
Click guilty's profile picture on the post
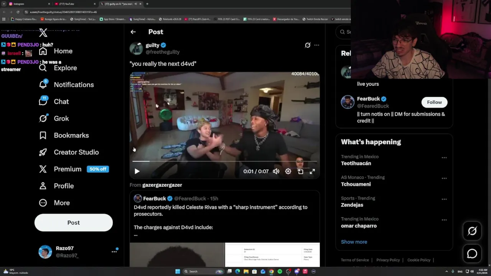pyautogui.click(x=136, y=48)
